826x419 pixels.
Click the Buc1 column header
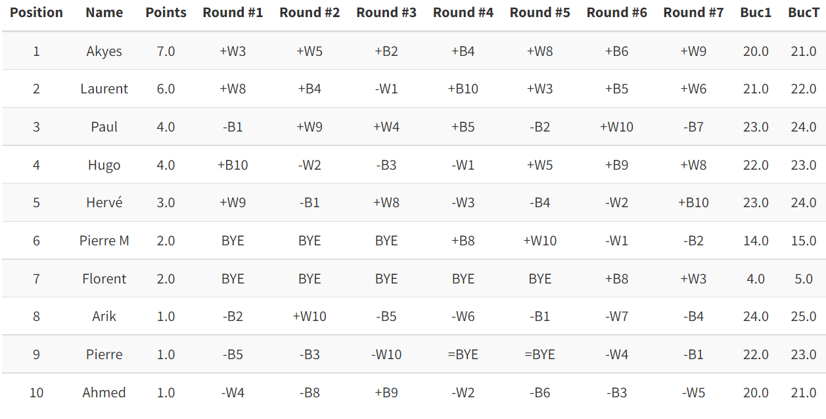pyautogui.click(x=756, y=12)
